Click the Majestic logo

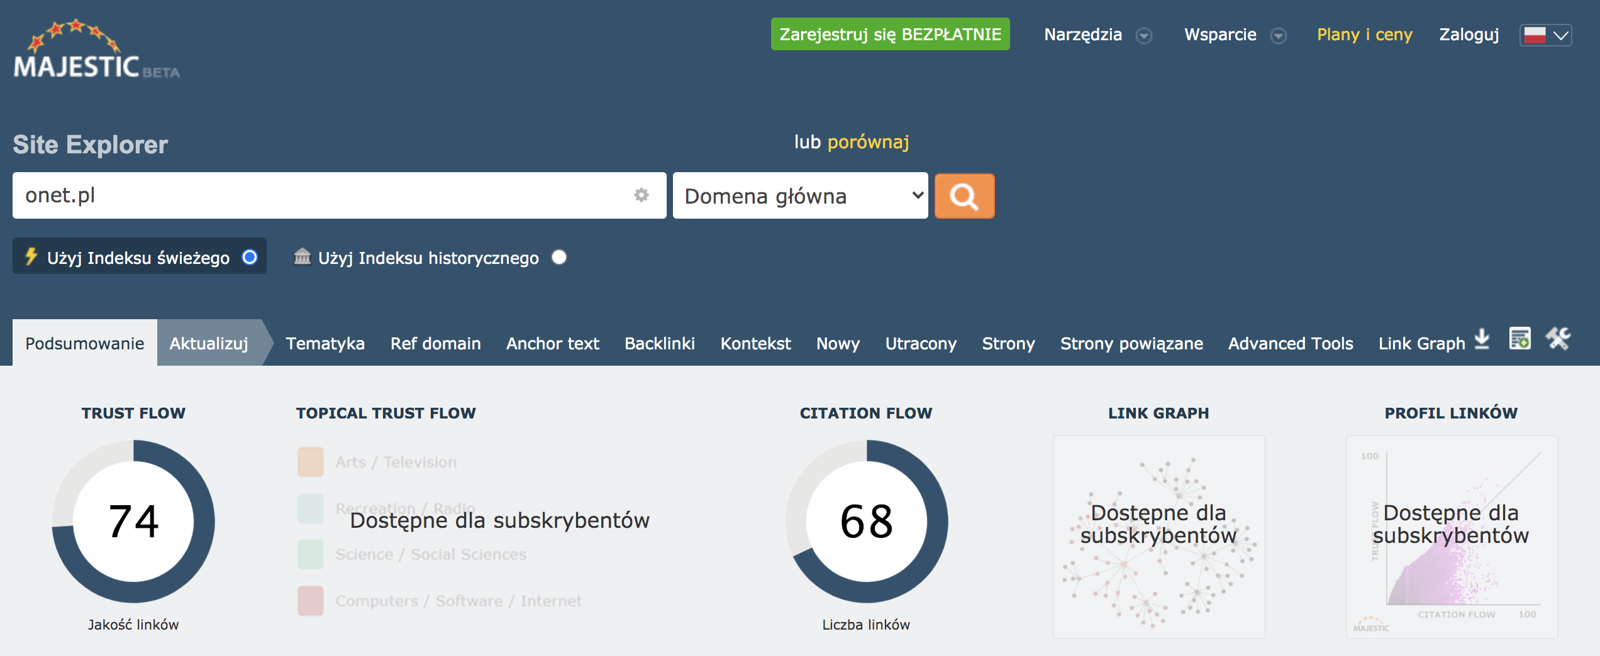(x=96, y=49)
